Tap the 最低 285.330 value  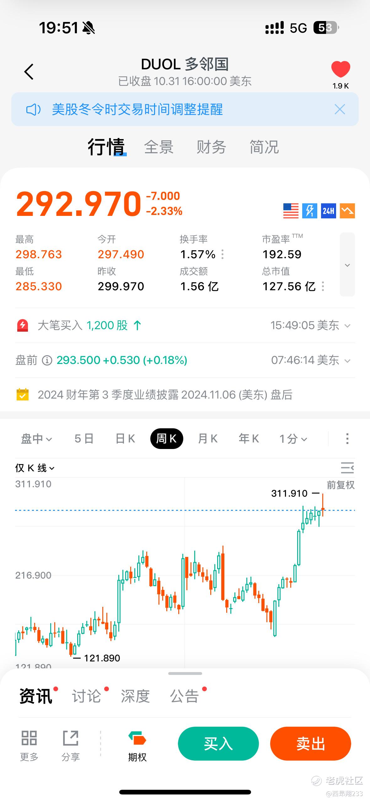click(39, 286)
